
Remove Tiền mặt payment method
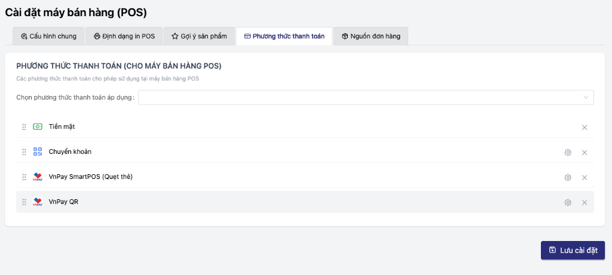coord(585,127)
